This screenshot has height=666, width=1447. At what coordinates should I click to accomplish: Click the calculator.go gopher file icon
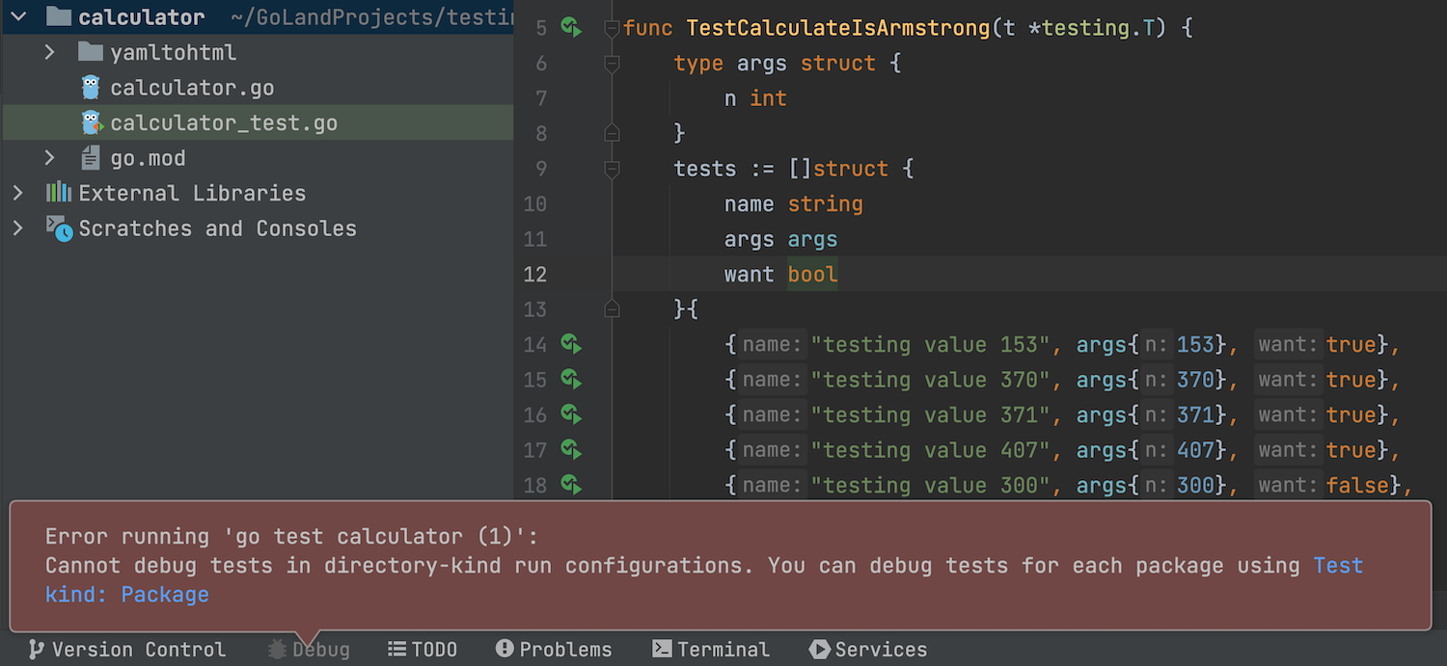click(x=91, y=88)
